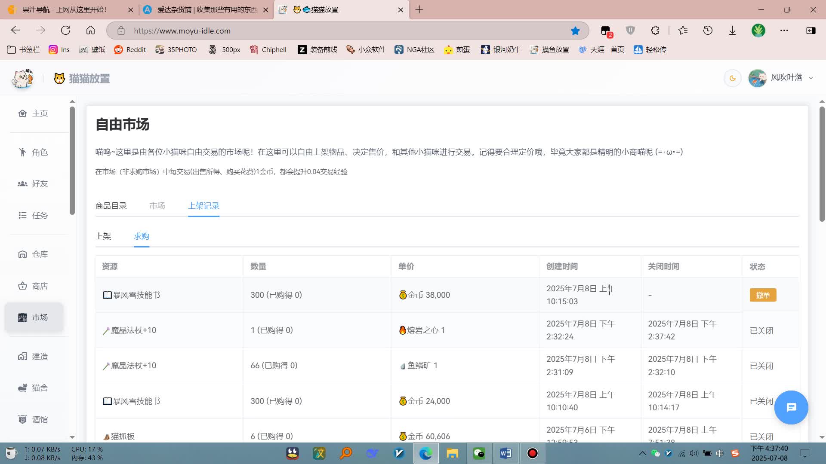826x464 pixels.
Task: Click the browser address bar
Action: click(x=301, y=31)
